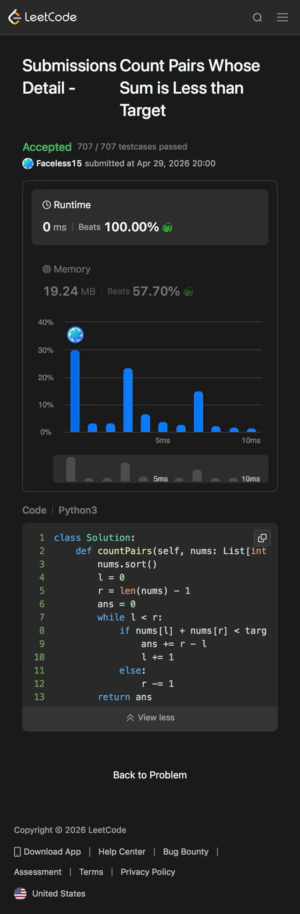Open Count Pairs Whose Sum problem title
This screenshot has height=914, width=300.
(x=190, y=88)
